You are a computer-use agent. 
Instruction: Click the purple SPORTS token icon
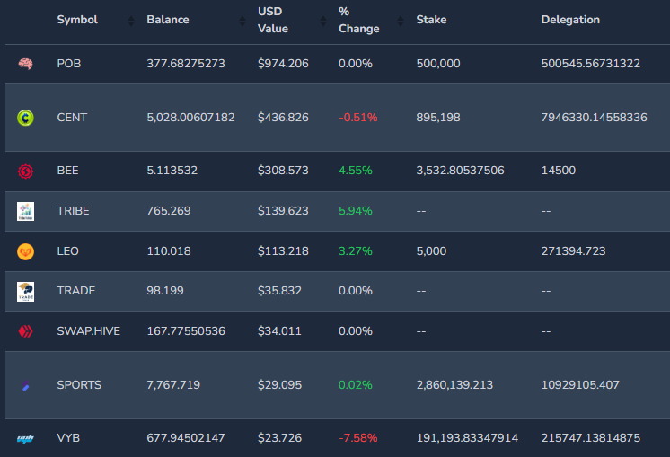click(x=26, y=385)
